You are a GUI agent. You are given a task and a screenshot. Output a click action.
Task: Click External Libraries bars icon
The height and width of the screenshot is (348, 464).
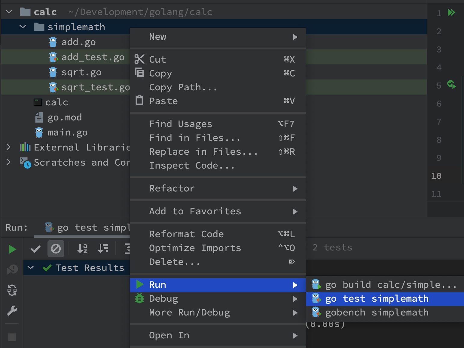[25, 147]
